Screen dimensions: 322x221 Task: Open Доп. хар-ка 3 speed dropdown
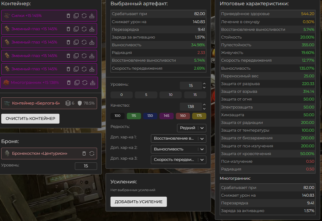[178, 160]
